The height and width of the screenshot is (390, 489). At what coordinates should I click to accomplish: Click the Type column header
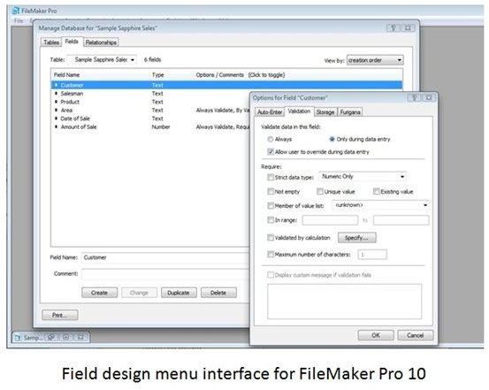pyautogui.click(x=157, y=75)
